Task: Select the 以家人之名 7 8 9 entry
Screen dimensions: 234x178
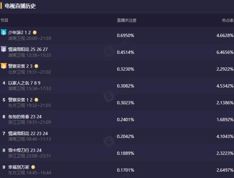Action: 24,83
